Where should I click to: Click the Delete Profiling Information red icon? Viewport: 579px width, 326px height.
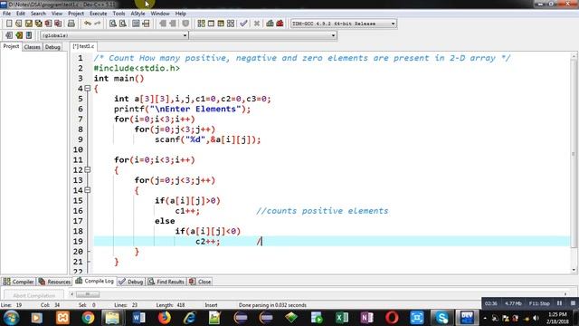[x=280, y=24]
